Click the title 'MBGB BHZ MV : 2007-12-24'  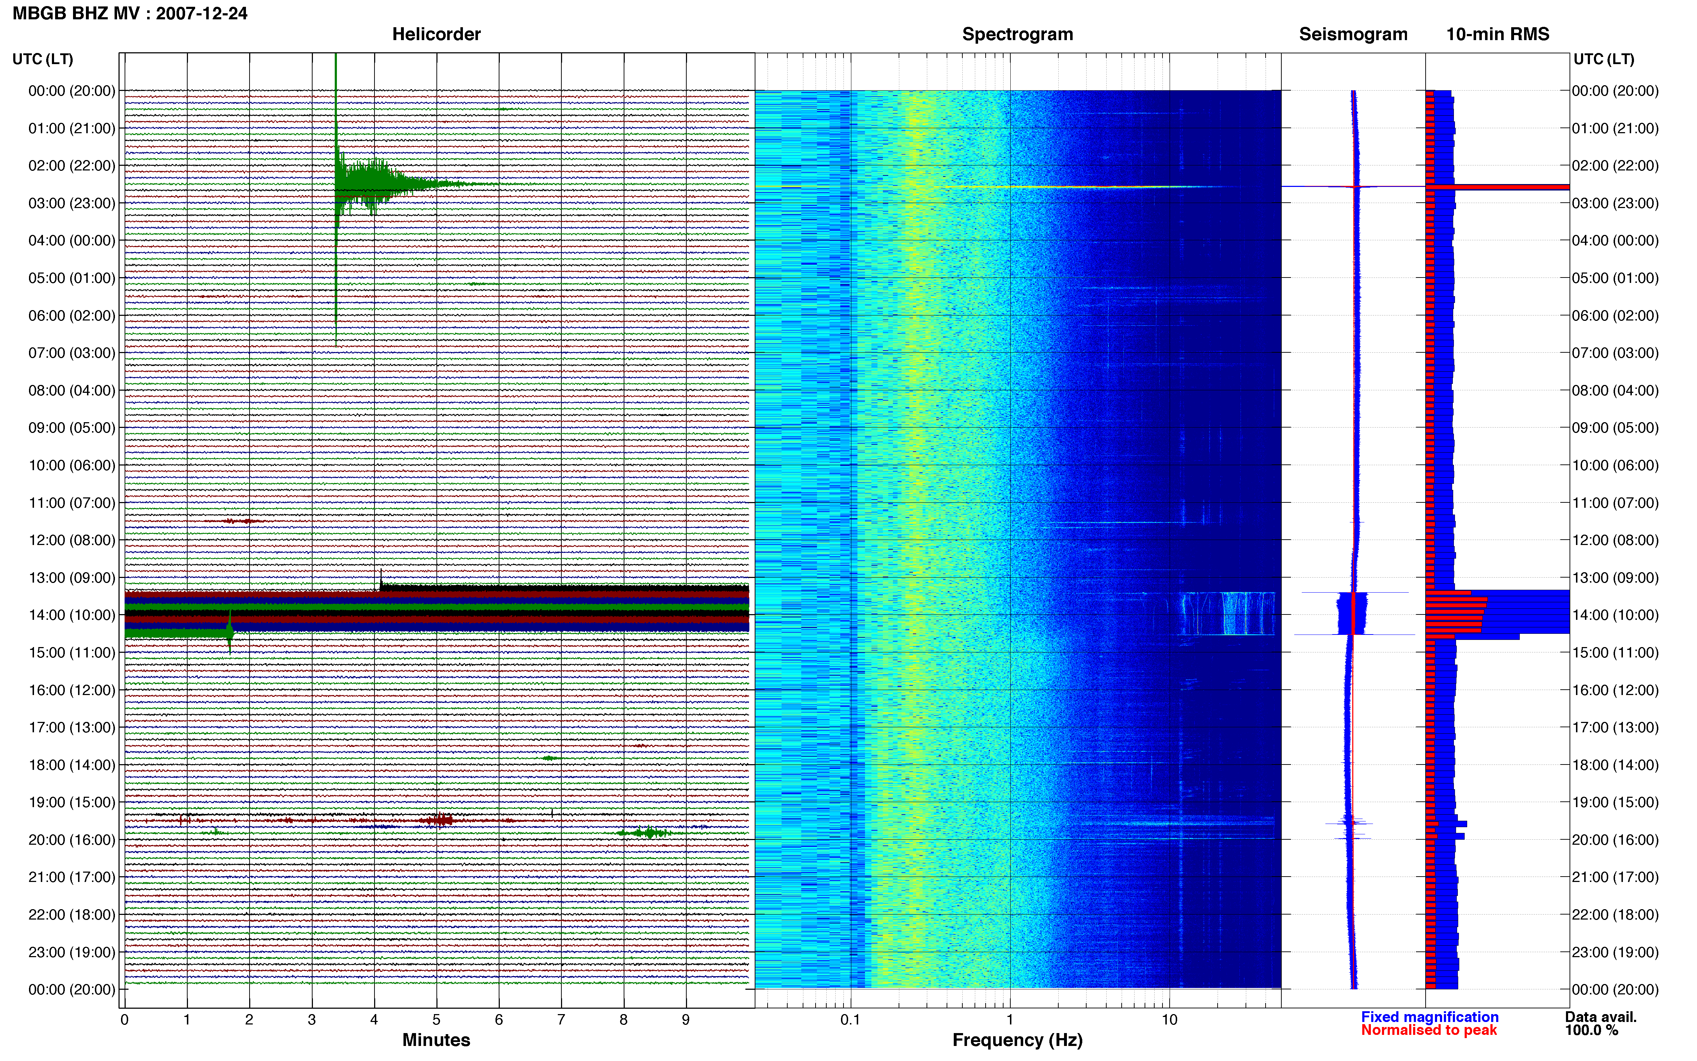[x=130, y=13]
